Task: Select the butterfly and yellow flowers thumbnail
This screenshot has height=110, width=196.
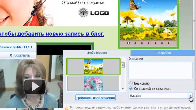Action: [x=93, y=67]
